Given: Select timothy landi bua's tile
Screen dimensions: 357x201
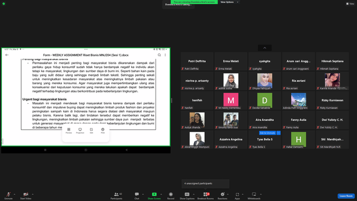Looking at the screenshot, I should click(230, 120).
